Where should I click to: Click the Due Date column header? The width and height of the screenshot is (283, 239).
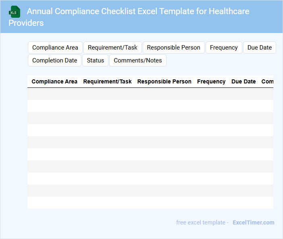tap(243, 81)
